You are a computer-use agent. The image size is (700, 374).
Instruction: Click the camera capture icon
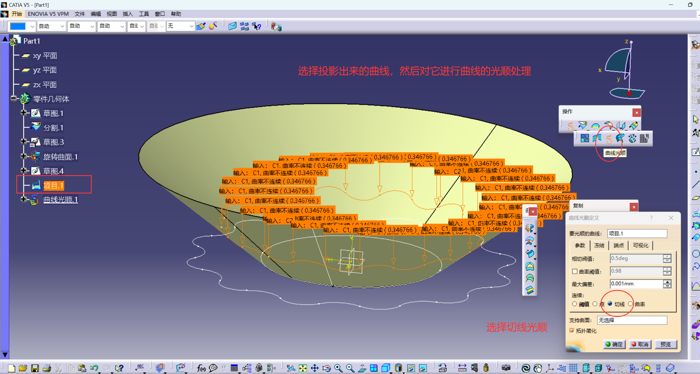[x=506, y=368]
